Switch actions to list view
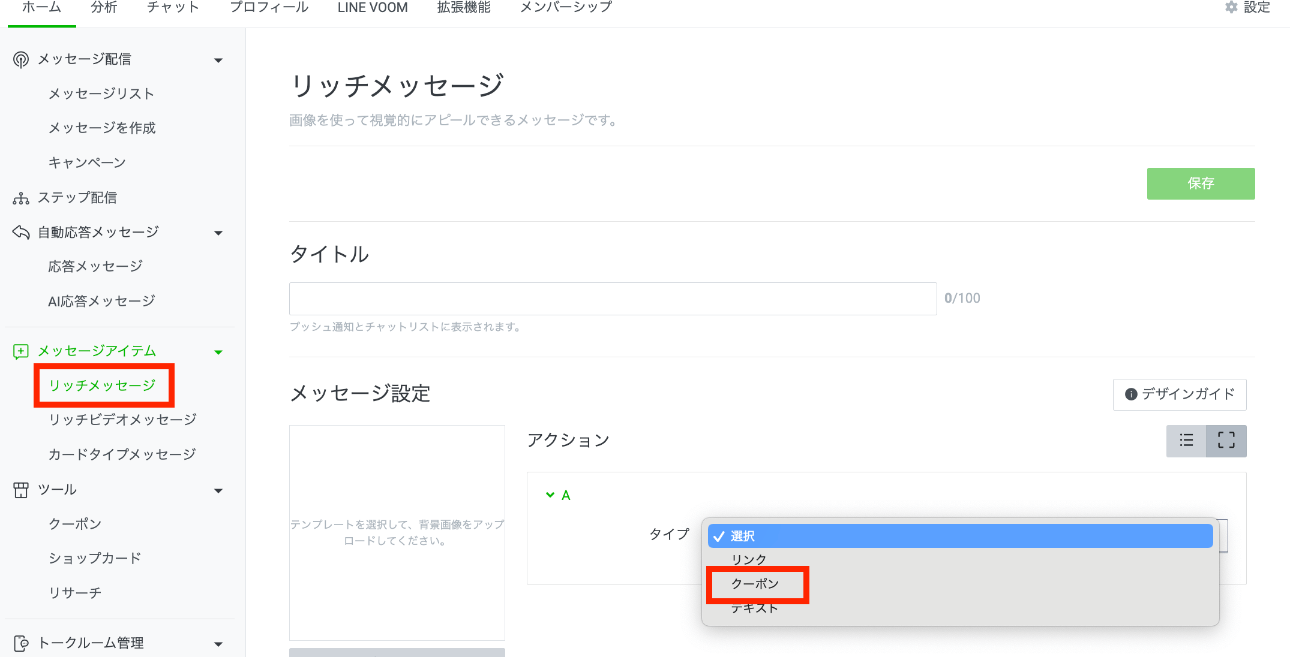The height and width of the screenshot is (657, 1290). (x=1186, y=441)
